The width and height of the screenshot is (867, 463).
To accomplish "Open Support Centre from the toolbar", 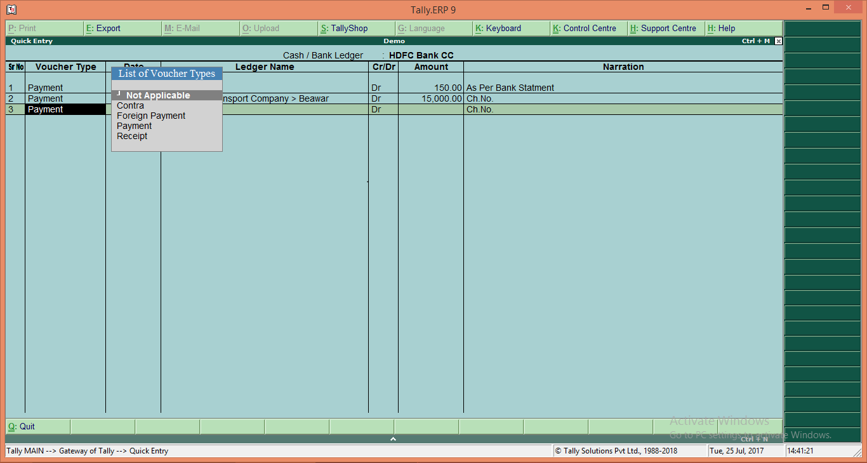I will pyautogui.click(x=666, y=28).
